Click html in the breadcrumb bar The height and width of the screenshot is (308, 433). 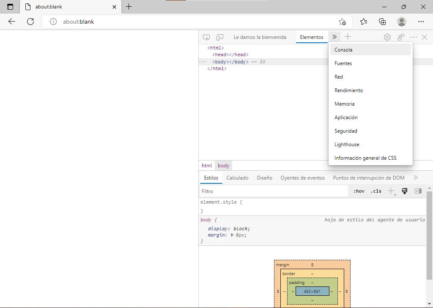point(206,166)
